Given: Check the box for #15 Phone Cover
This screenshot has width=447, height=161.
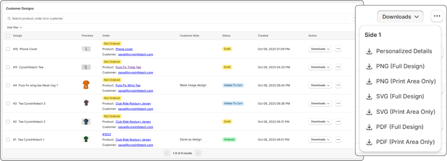Looking at the screenshot, I should (x=8, y=49).
